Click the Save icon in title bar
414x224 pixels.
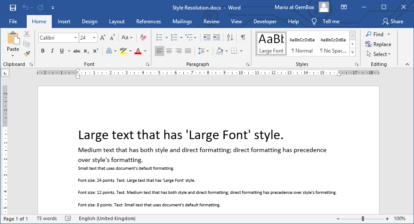(13, 8)
